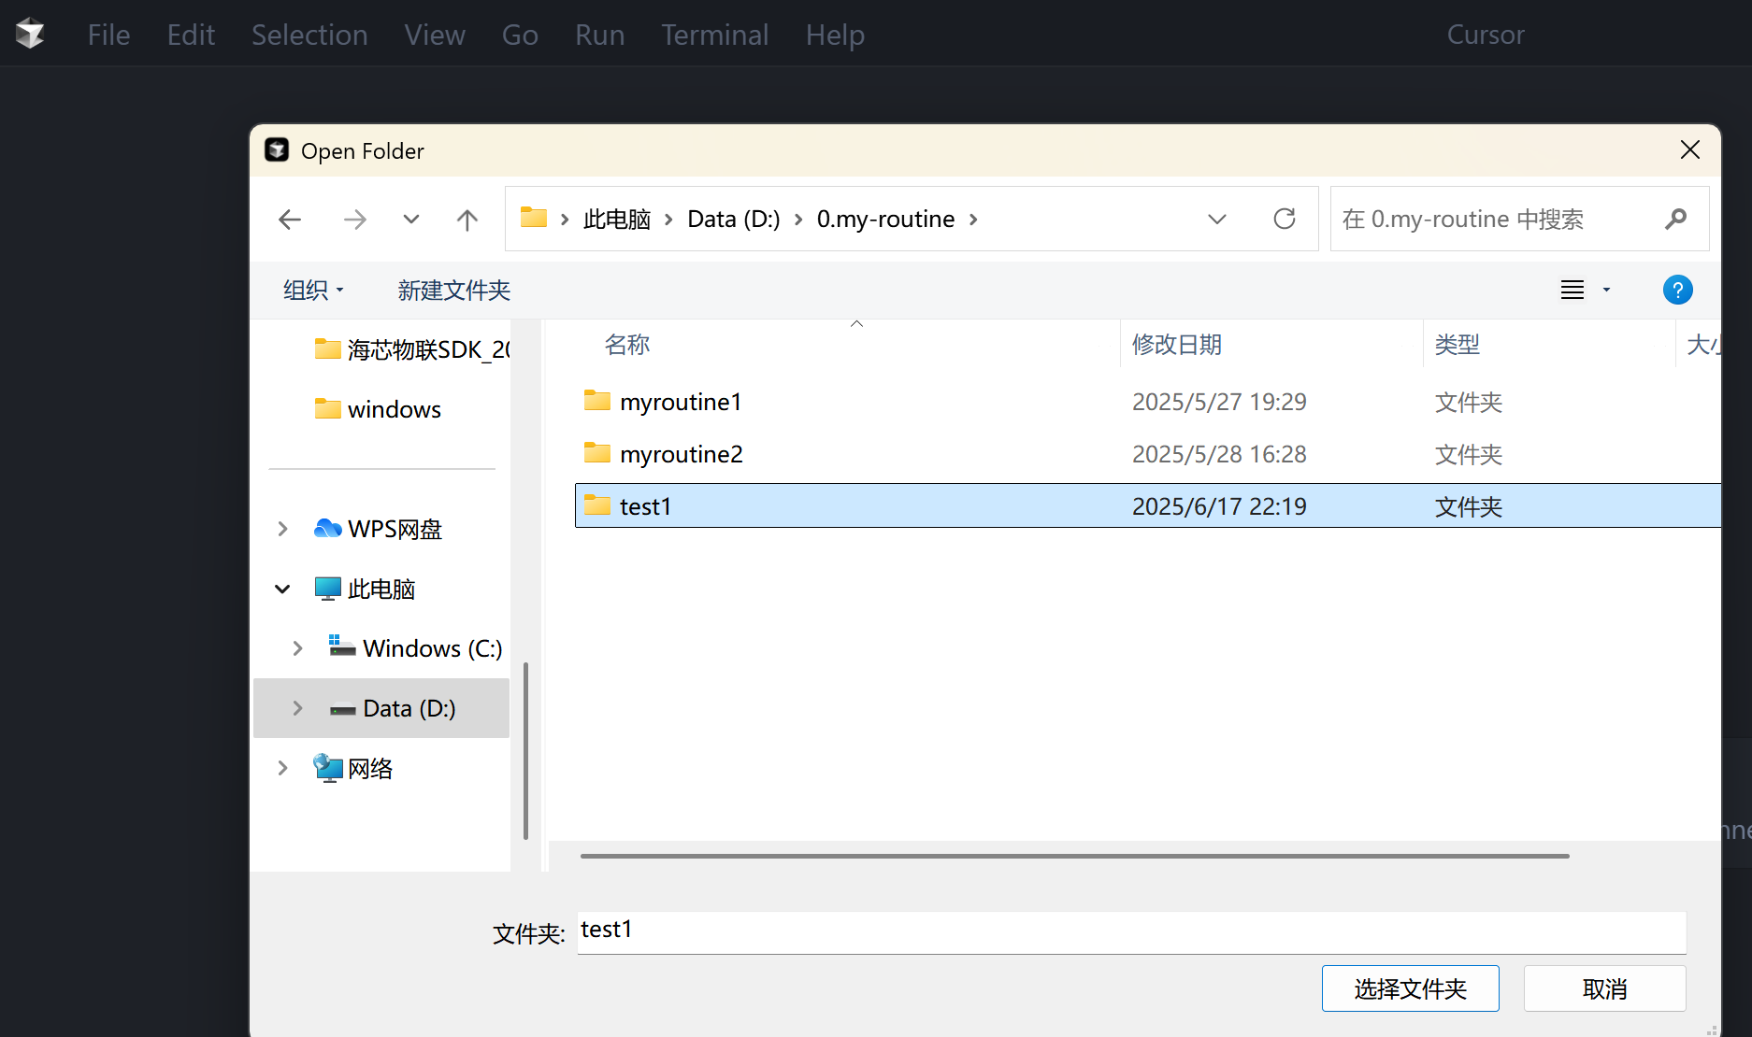The image size is (1752, 1037).
Task: Click the sidebar vertical scrollbar
Action: coord(526,751)
